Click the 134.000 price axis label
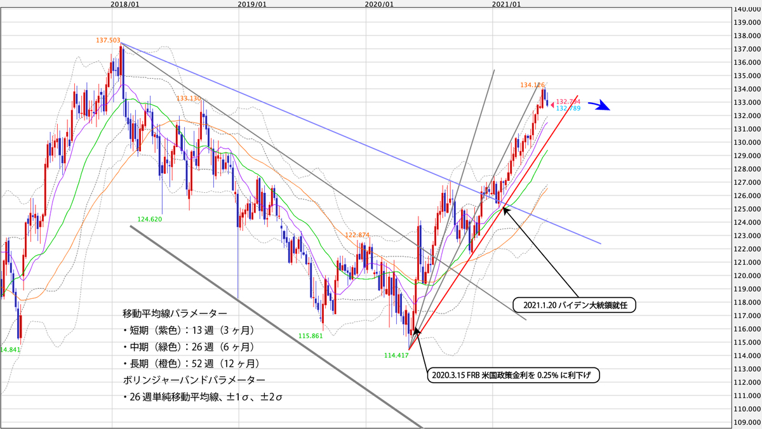 pyautogui.click(x=747, y=89)
